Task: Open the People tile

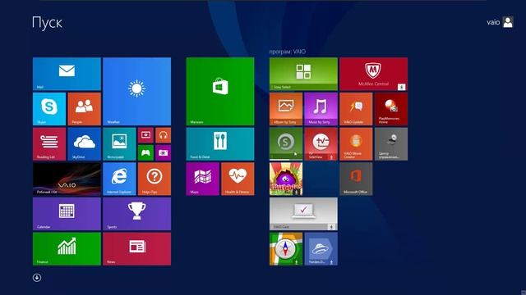Action: pos(84,109)
